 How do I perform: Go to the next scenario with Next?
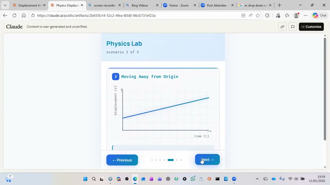tap(207, 160)
